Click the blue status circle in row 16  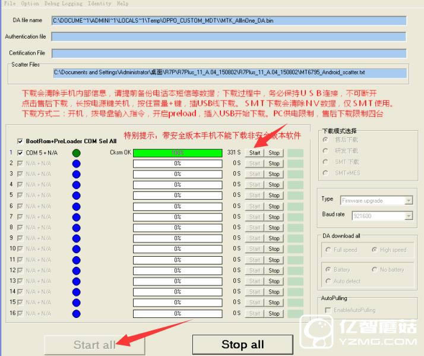[77, 314]
